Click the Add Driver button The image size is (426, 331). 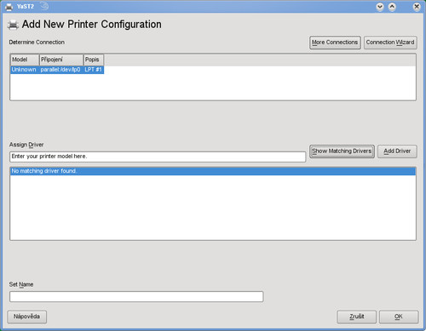[x=397, y=151]
